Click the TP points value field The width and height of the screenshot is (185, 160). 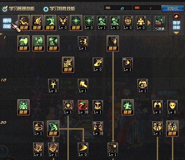pos(147,8)
